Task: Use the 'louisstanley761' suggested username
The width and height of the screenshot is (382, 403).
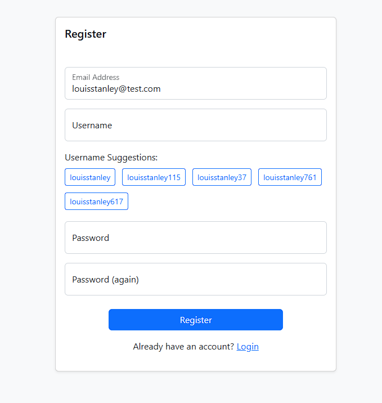Action: tap(290, 177)
